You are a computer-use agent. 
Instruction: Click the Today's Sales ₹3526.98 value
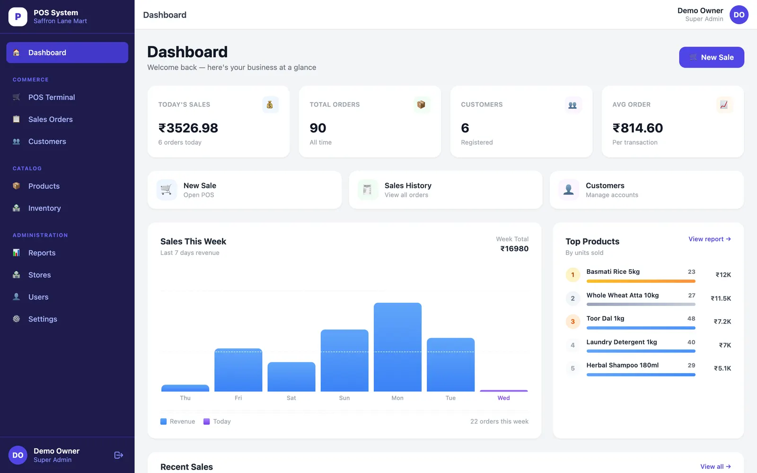188,128
